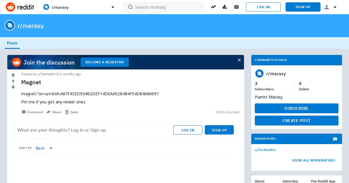Image resolution: width=349 pixels, height=183 pixels.
Task: Click BECOME A REDDITOR button
Action: 105,62
